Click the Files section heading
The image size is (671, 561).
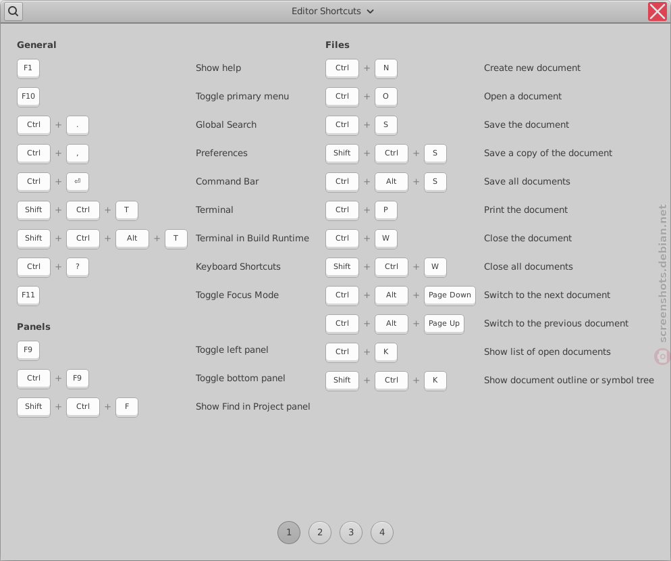tap(338, 45)
